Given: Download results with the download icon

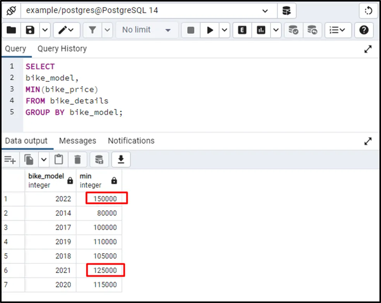Looking at the screenshot, I should pyautogui.click(x=121, y=159).
